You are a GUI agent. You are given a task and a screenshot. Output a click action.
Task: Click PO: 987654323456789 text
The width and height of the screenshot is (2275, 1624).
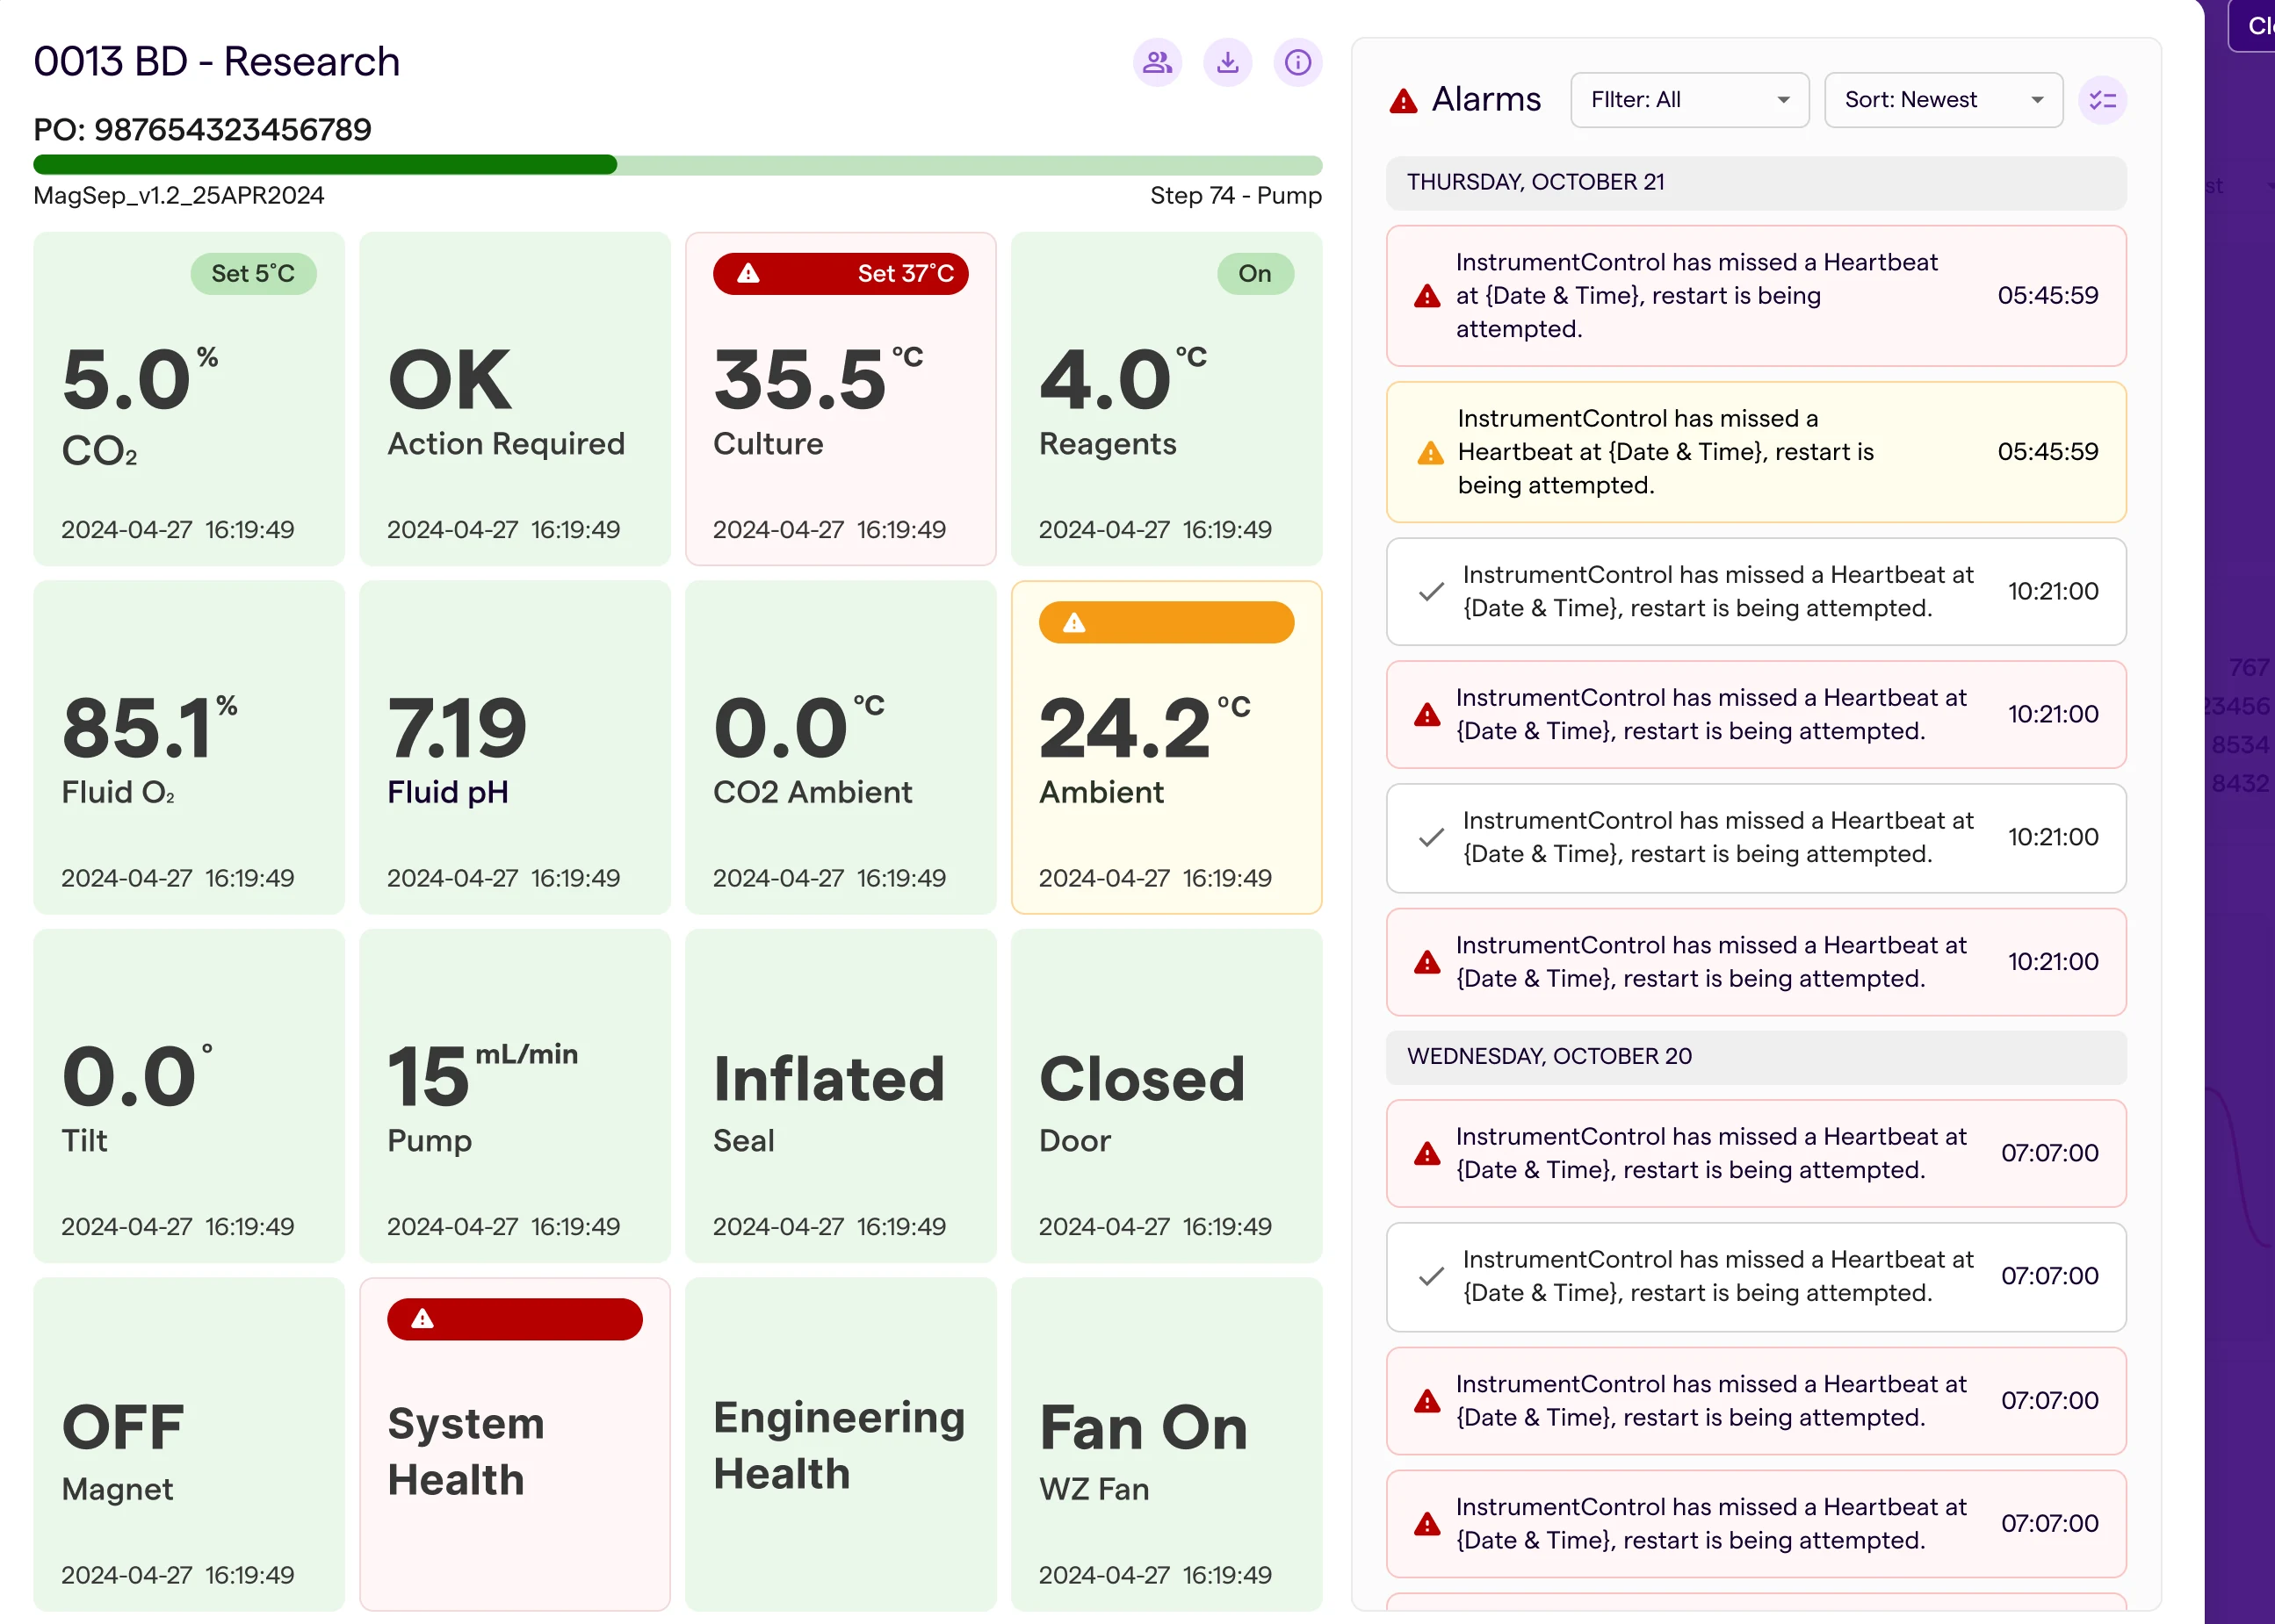(202, 129)
